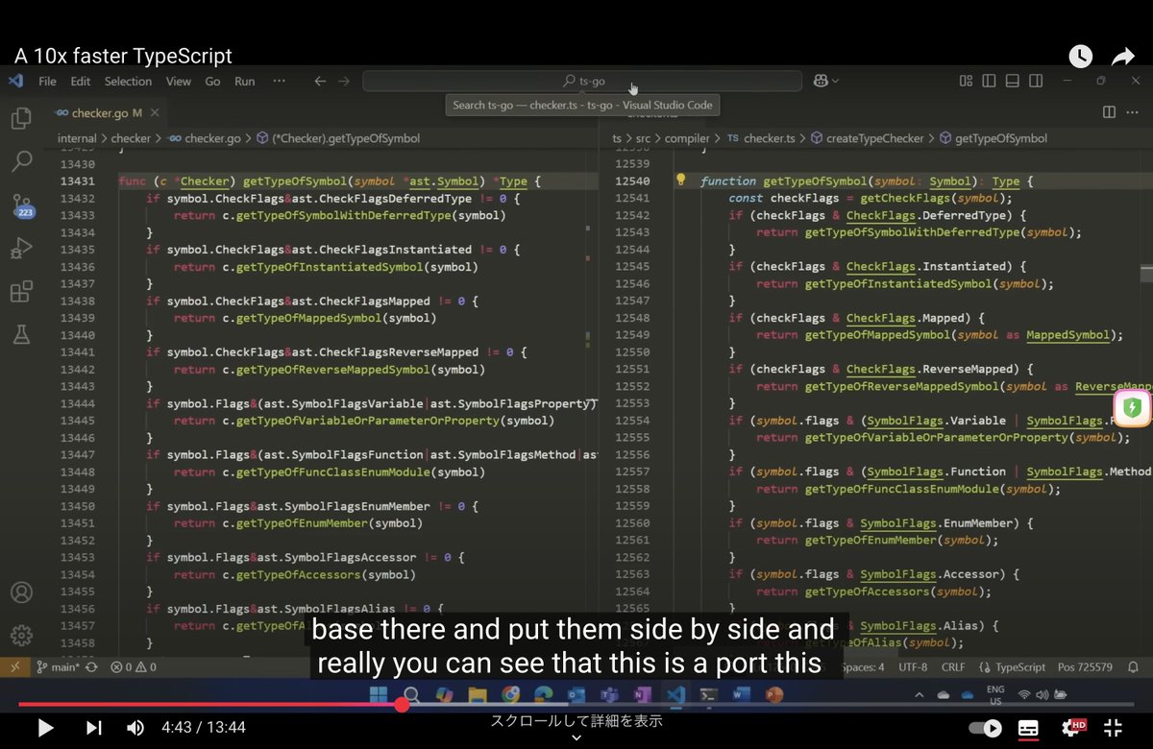The width and height of the screenshot is (1153, 749).
Task: Click the ENG US language indicator
Action: coord(995,694)
